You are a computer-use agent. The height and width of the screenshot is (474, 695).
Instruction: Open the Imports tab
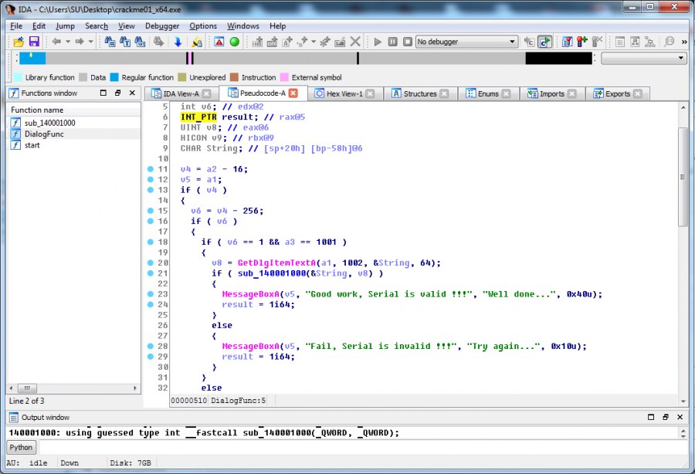[x=551, y=94]
